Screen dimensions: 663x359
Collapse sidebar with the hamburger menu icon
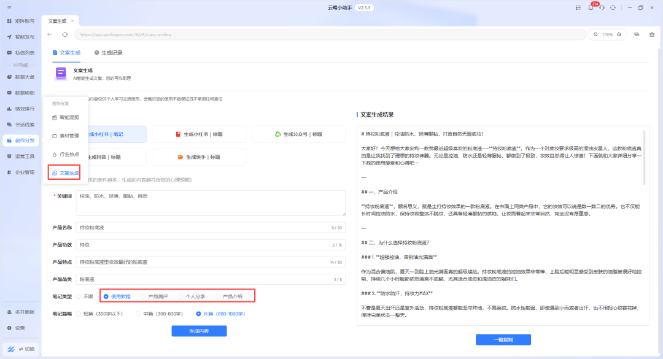578,7
